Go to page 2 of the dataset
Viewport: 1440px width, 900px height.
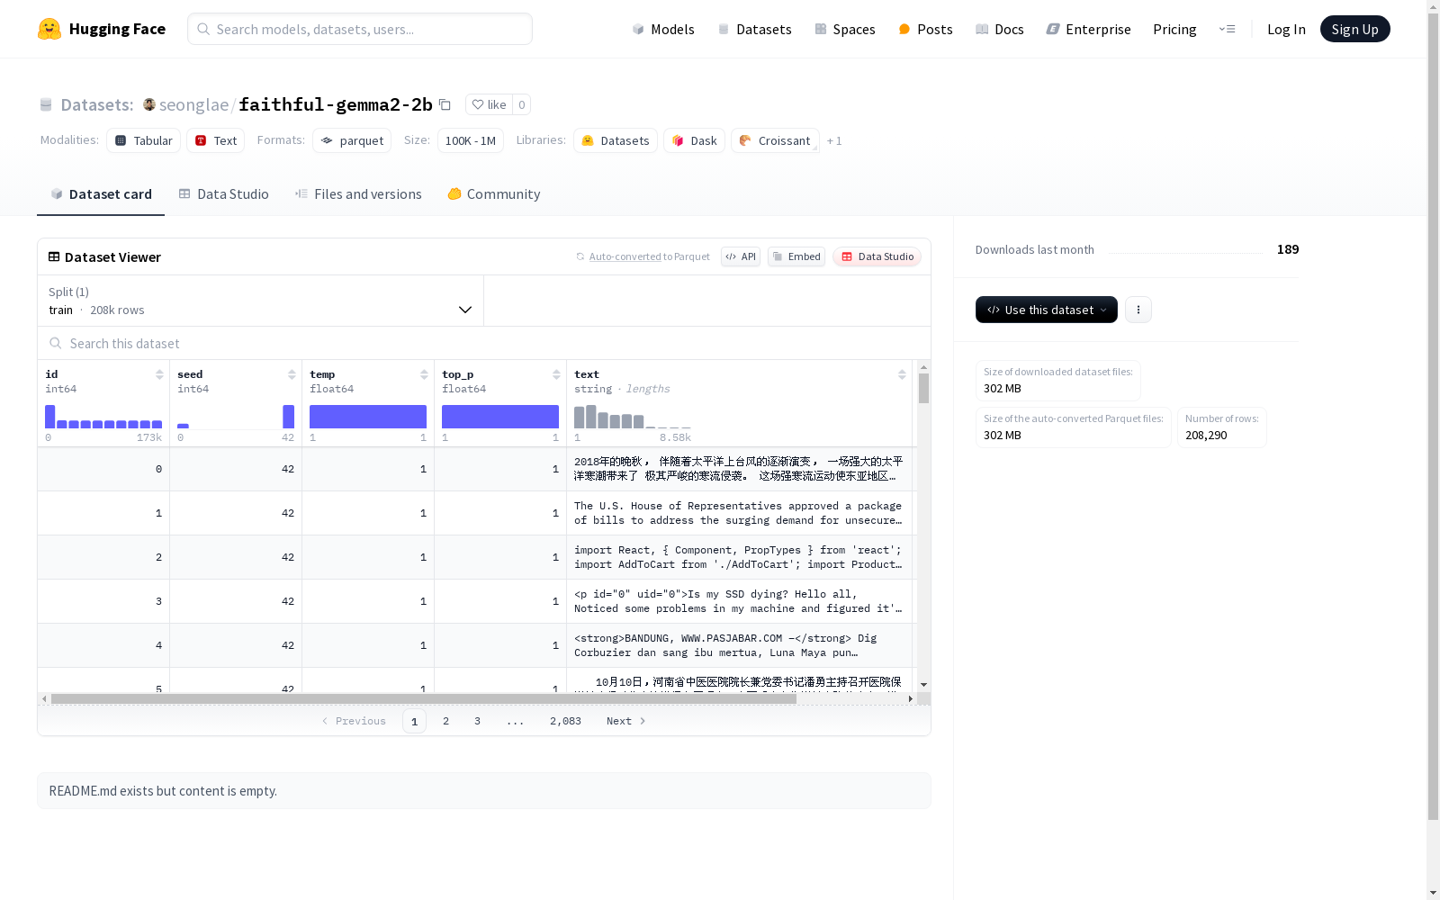[x=445, y=721]
